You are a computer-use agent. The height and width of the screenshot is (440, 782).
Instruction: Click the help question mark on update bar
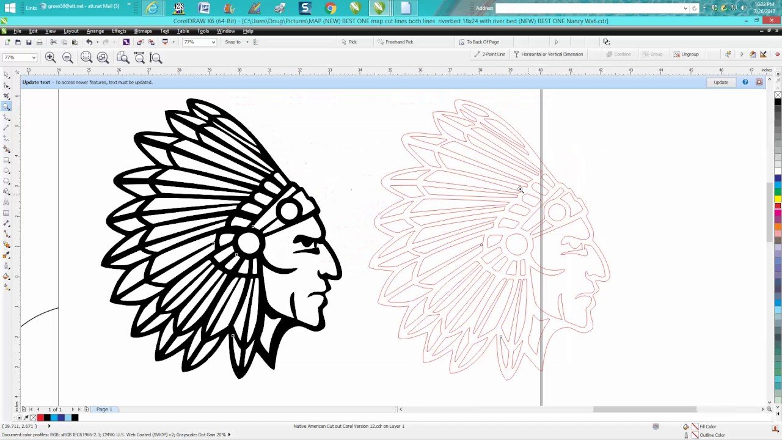(745, 82)
